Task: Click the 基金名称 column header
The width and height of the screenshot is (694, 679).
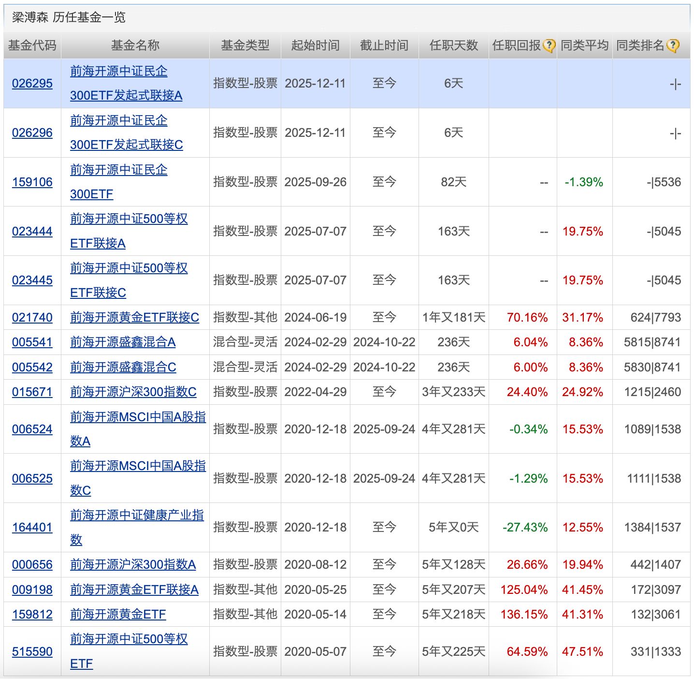Action: coord(135,45)
